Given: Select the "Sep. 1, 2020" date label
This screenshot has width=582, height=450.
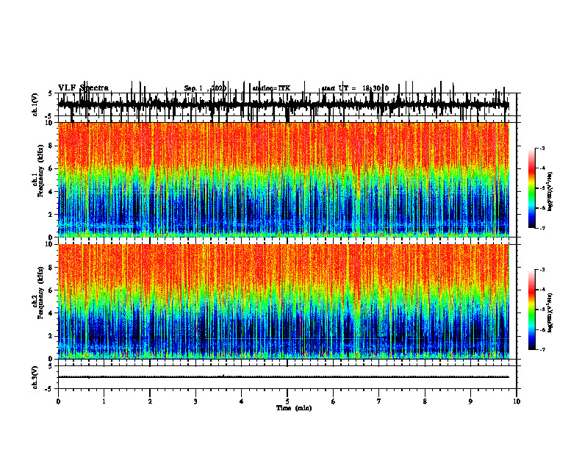Looking at the screenshot, I should tap(205, 88).
